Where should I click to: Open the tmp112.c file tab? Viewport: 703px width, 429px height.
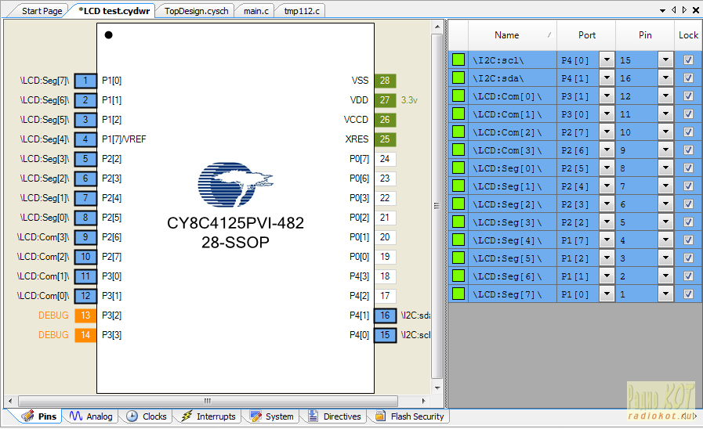pyautogui.click(x=302, y=11)
